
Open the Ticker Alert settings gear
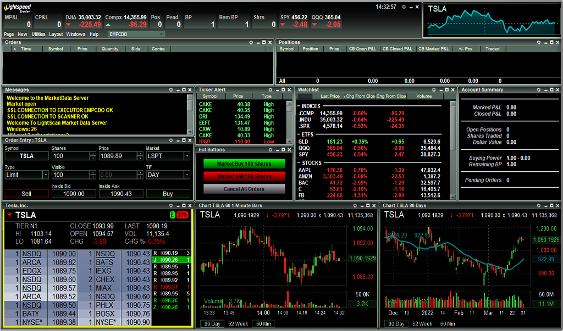click(x=271, y=89)
